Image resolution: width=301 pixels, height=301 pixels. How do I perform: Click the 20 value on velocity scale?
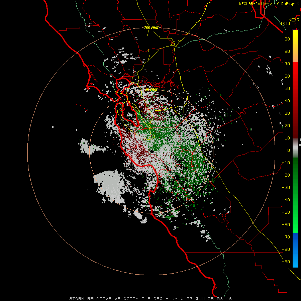pos(287,125)
